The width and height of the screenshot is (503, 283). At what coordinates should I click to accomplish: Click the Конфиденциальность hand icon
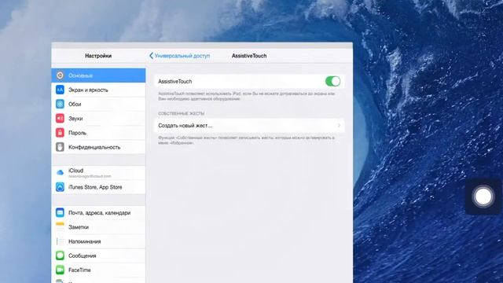pos(60,147)
